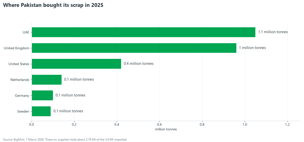Click the 1 million tonnes value label
This screenshot has height=142, width=304.
point(252,48)
